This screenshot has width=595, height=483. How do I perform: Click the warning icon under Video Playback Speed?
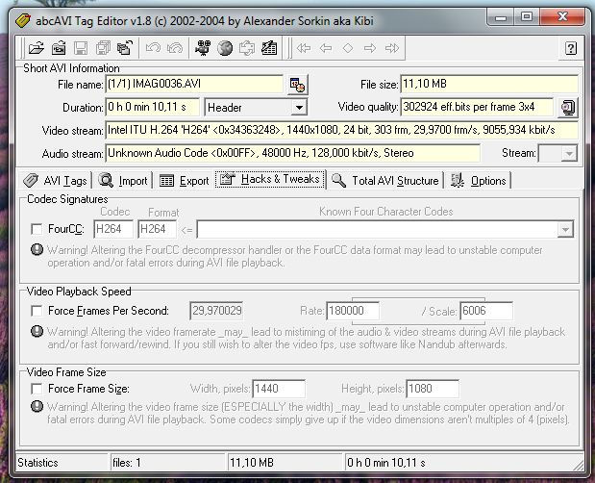(x=37, y=332)
